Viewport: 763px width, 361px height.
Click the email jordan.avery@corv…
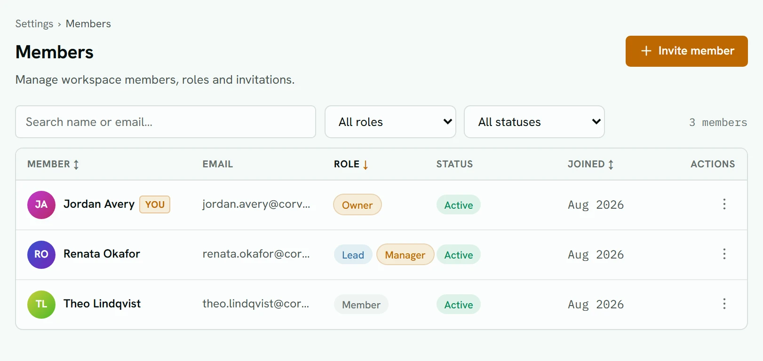click(256, 204)
